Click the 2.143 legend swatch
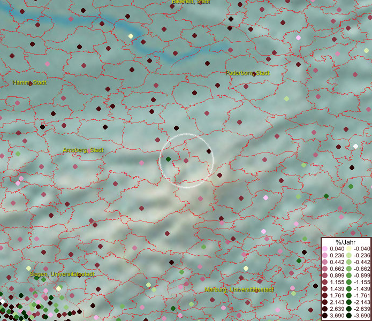Viewport: 372px width, 321px height. point(325,302)
